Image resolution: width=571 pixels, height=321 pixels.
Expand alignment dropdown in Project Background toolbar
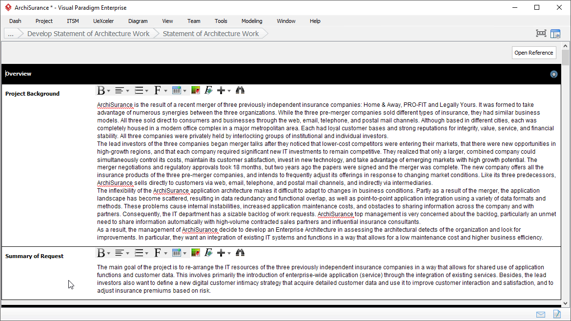127,91
